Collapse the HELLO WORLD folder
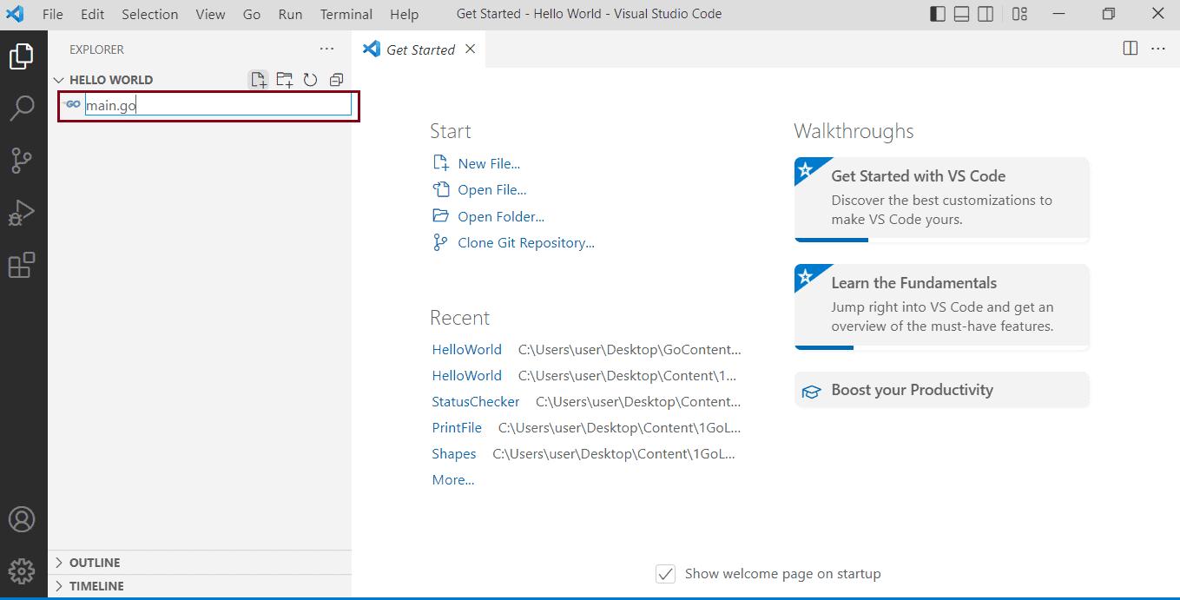Image resolution: width=1180 pixels, height=600 pixels. 110,80
